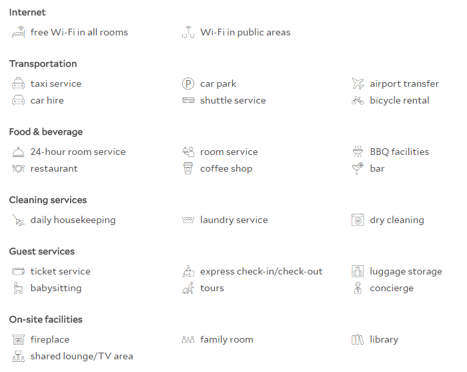Click the daily housekeeping label
This screenshot has width=467, height=372.
(73, 220)
